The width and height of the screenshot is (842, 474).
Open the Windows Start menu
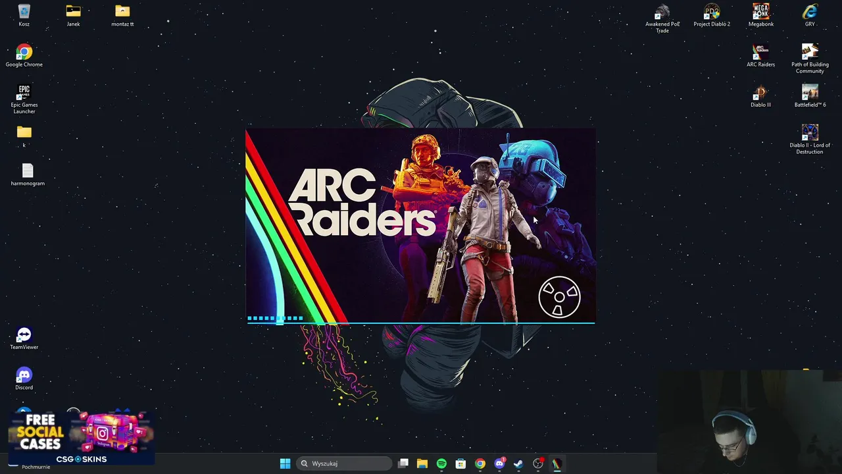point(285,463)
